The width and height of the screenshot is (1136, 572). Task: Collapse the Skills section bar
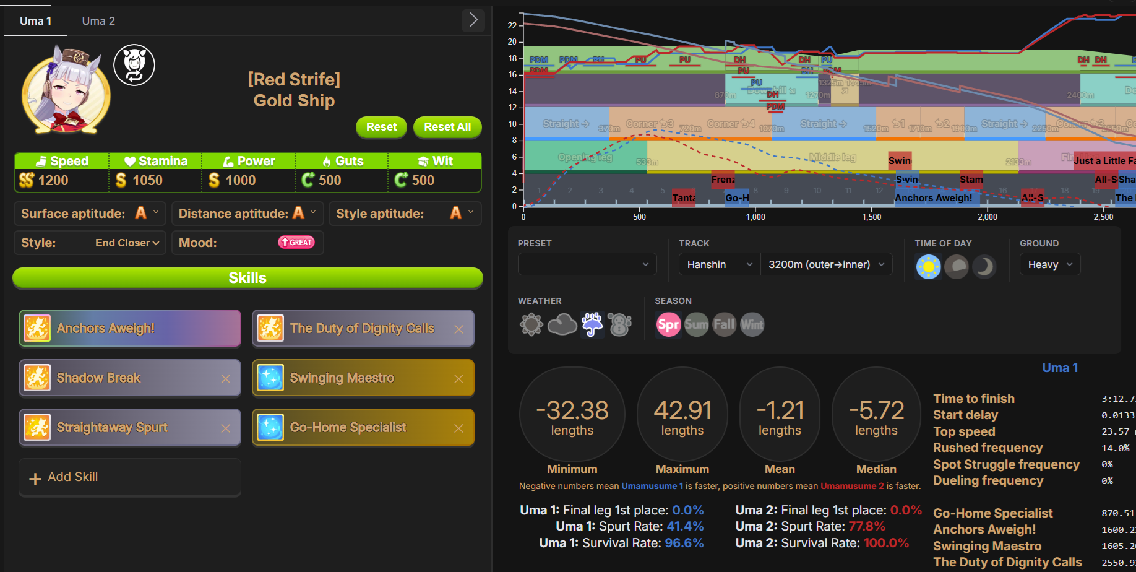point(247,278)
